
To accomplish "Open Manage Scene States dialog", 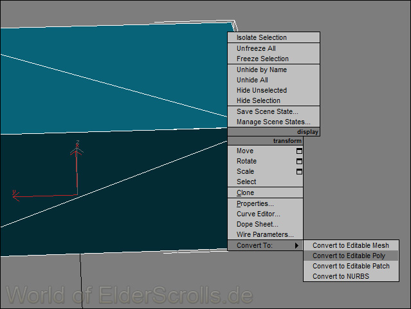I will tap(273, 122).
